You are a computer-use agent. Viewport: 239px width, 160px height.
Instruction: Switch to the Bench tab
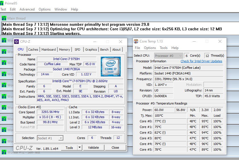pyautogui.click(x=104, y=50)
